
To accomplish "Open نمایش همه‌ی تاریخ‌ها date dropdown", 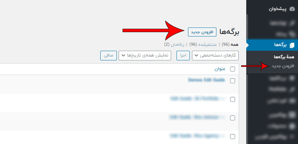I will (x=145, y=55).
